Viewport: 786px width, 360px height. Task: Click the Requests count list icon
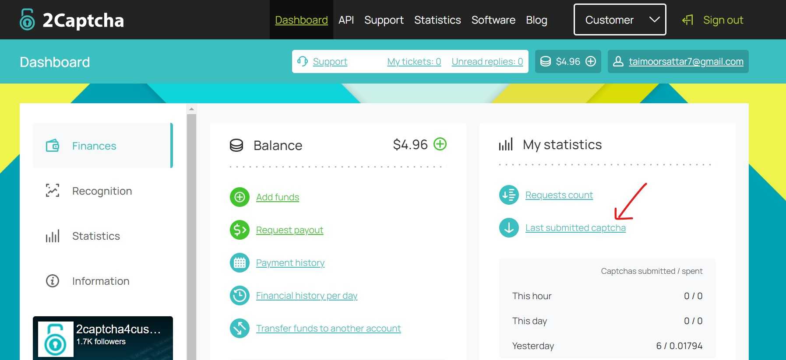(x=509, y=195)
